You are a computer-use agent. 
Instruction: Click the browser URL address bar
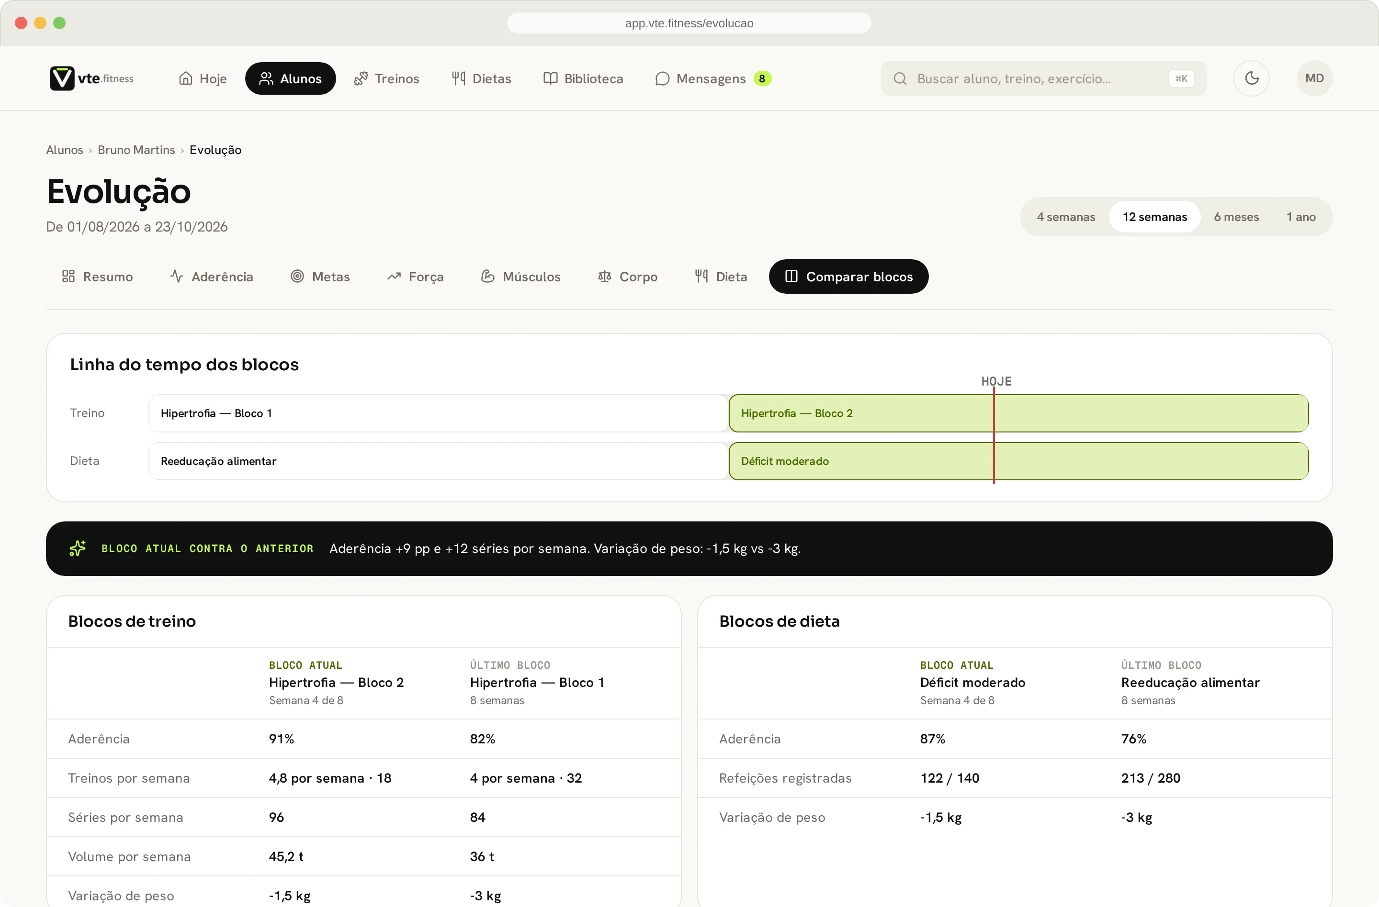click(x=689, y=23)
